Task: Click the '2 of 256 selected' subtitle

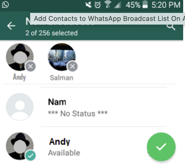Action: [52, 33]
